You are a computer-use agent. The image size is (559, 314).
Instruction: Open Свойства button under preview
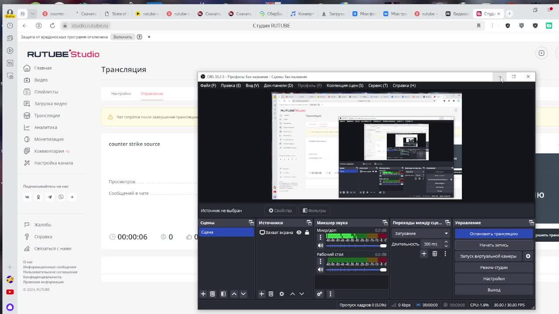pos(280,211)
